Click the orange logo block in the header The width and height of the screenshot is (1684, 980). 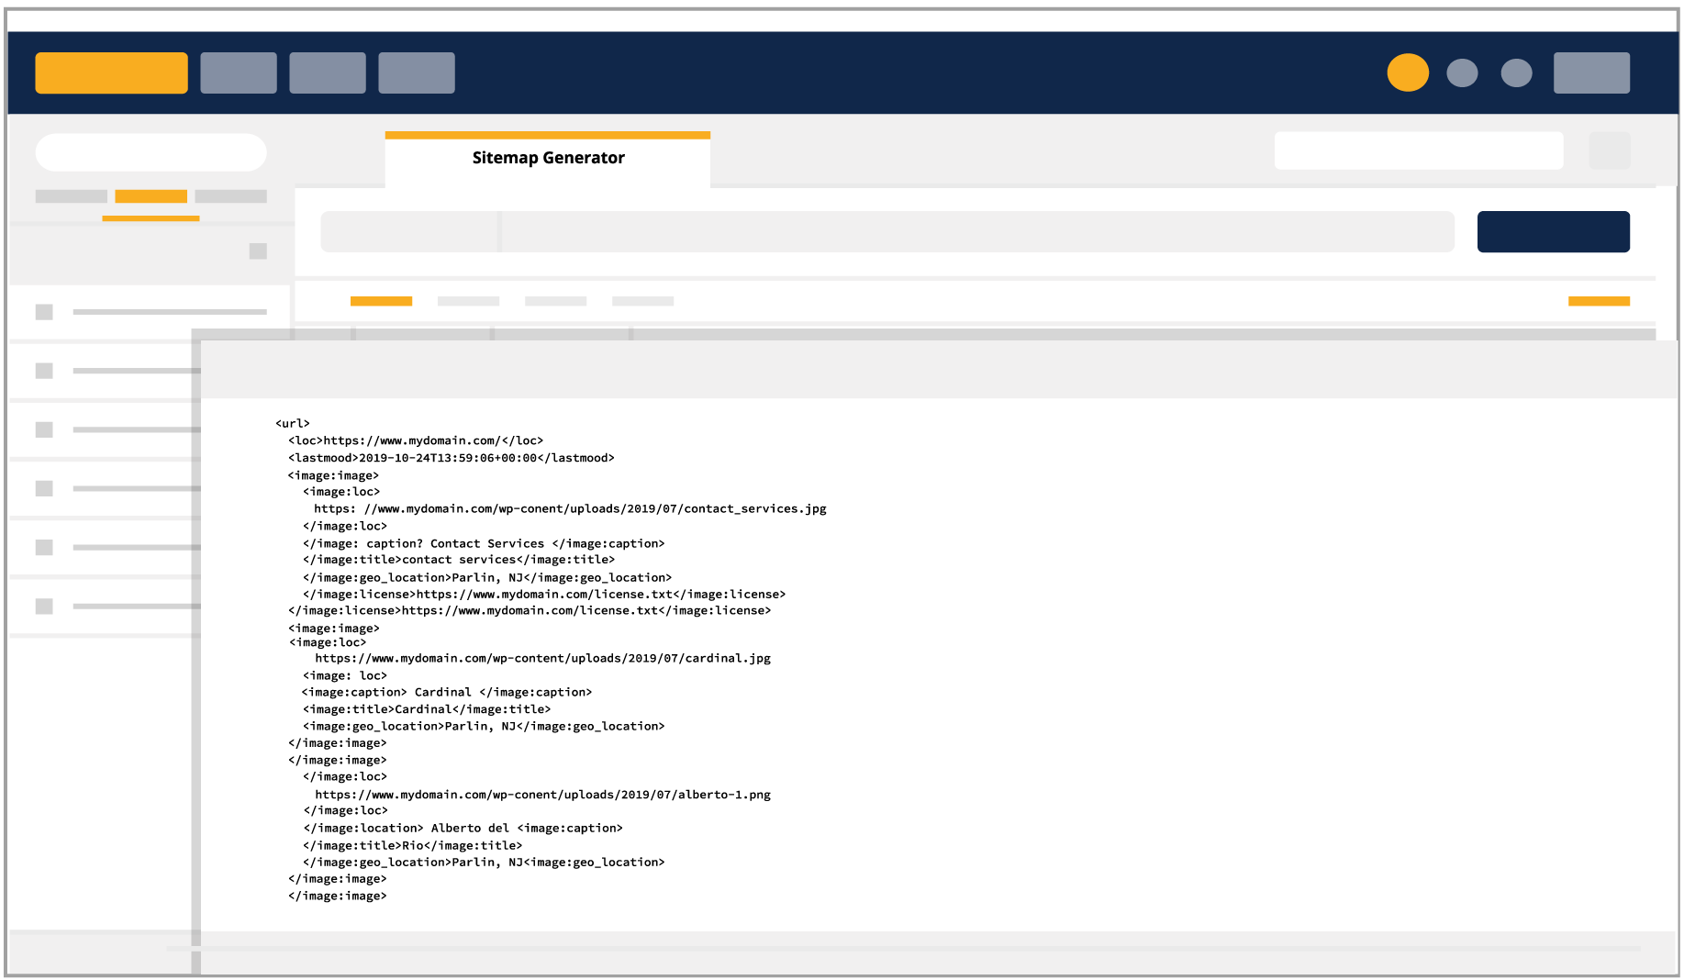[x=111, y=73]
